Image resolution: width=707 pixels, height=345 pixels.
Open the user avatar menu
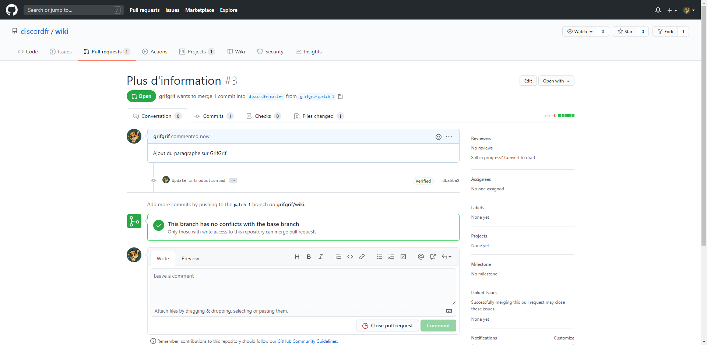coord(689,10)
